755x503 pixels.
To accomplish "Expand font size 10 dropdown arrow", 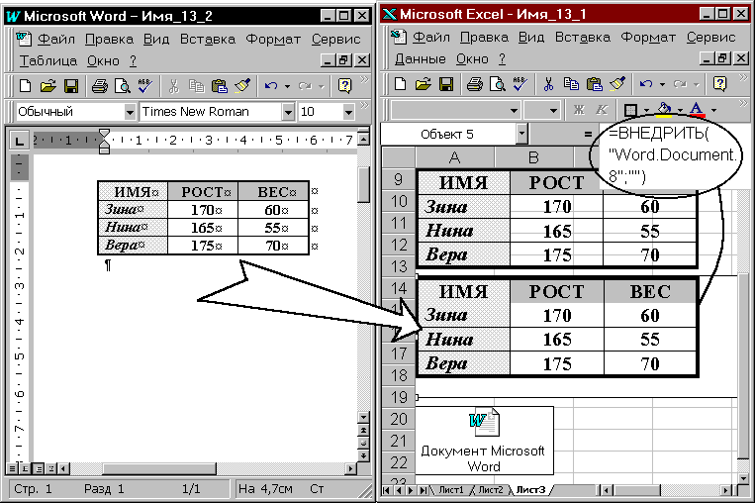I will [x=348, y=112].
